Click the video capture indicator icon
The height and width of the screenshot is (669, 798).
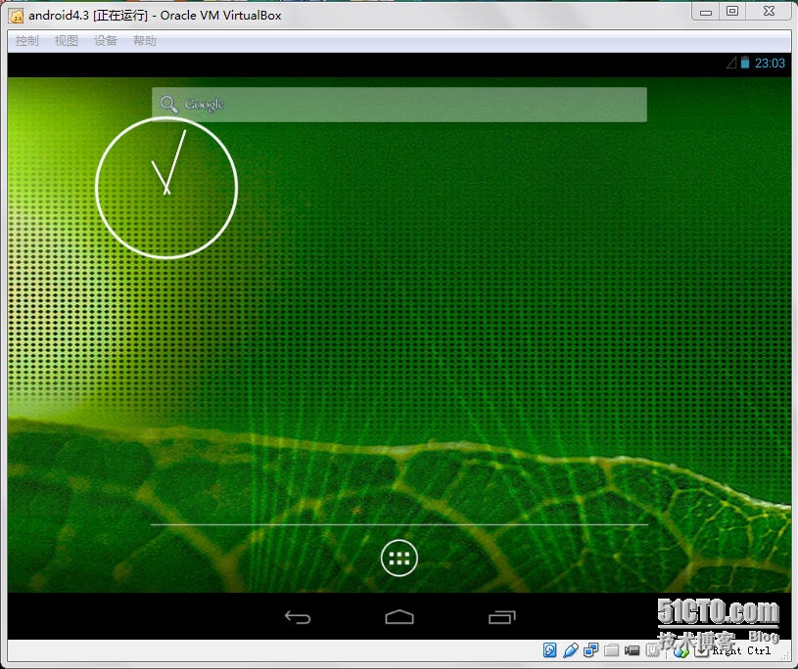[x=633, y=650]
